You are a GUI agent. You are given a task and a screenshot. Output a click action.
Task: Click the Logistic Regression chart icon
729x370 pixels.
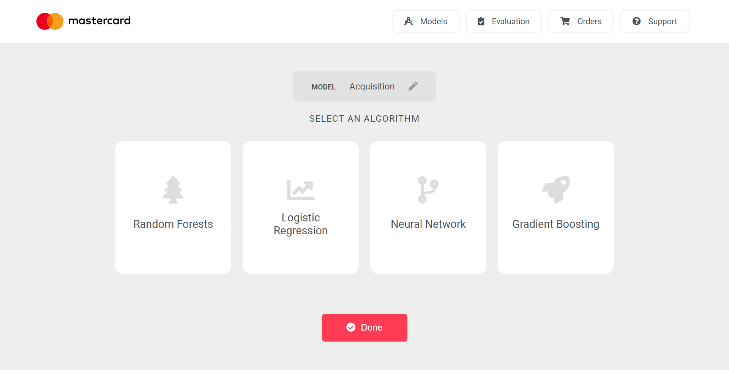pos(301,190)
